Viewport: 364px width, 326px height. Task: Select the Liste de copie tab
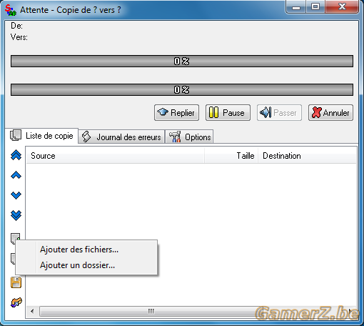pyautogui.click(x=42, y=136)
